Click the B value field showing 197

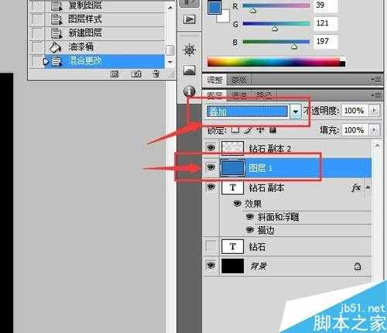(x=326, y=42)
